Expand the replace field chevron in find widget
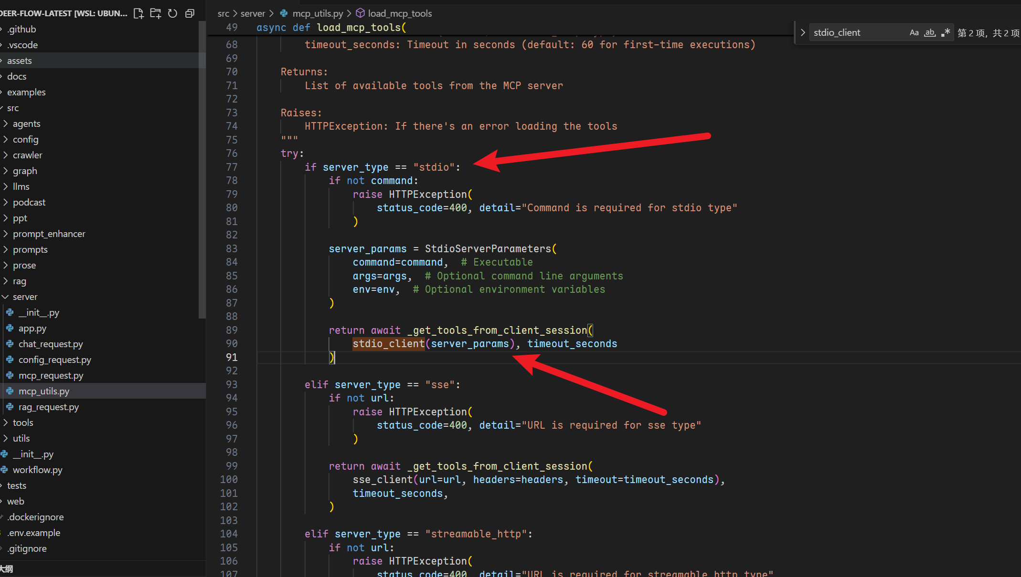 coord(803,33)
